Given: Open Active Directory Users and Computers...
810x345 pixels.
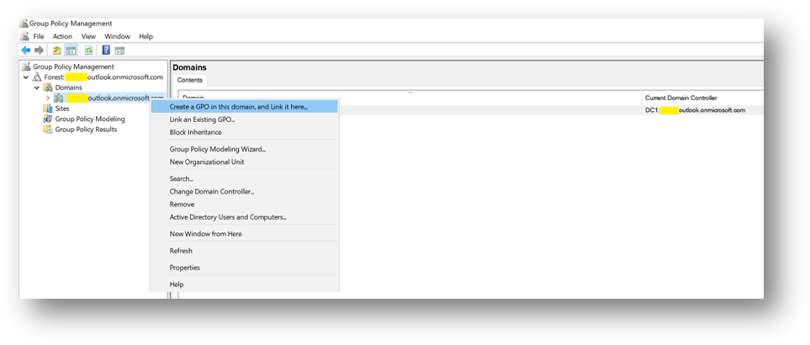Looking at the screenshot, I should coord(244,217).
